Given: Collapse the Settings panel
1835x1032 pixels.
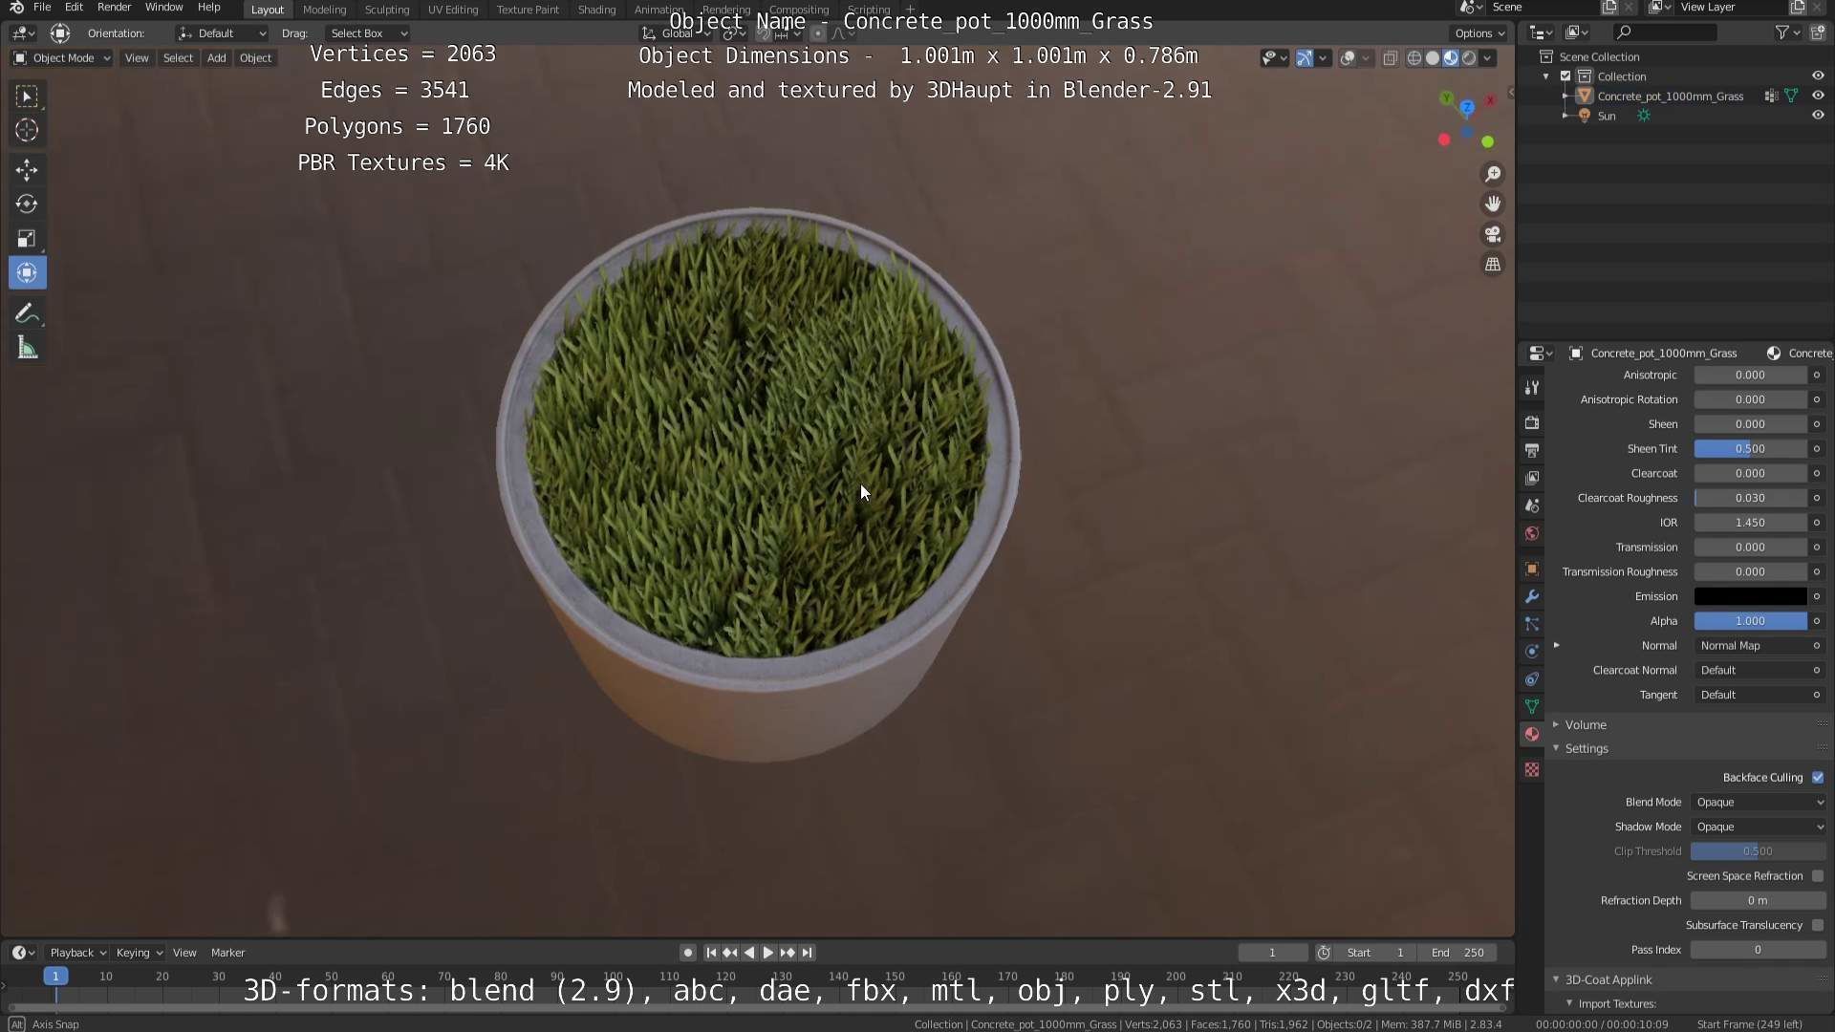Looking at the screenshot, I should click(1586, 749).
